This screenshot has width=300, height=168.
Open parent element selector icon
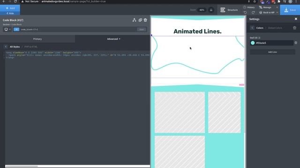[135, 20]
